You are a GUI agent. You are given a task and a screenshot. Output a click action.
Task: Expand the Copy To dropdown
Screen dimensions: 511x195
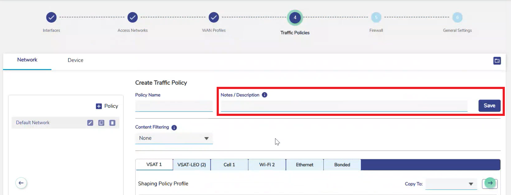(451, 184)
